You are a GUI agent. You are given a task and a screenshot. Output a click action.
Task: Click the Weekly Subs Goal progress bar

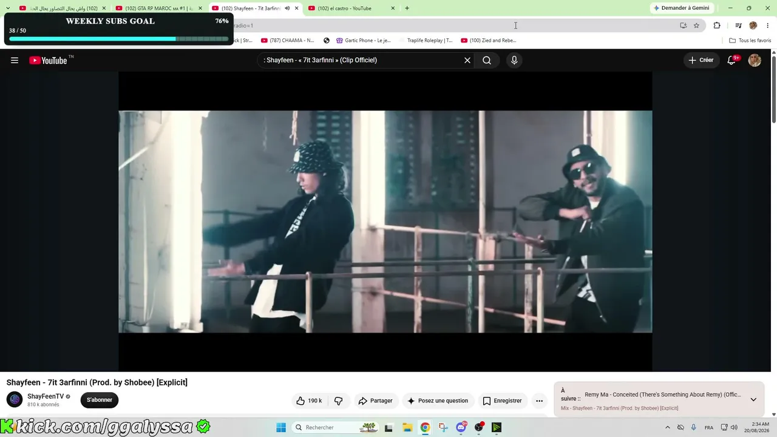coord(119,39)
